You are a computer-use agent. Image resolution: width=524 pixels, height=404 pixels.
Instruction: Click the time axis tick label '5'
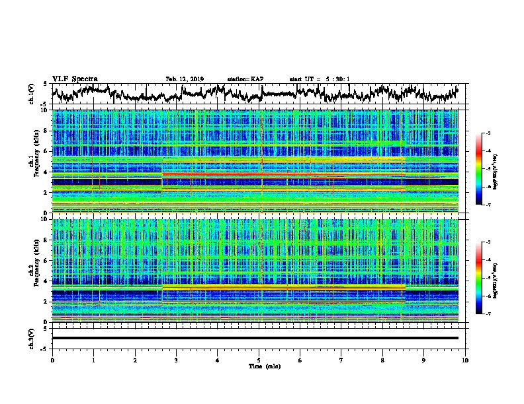click(259, 360)
